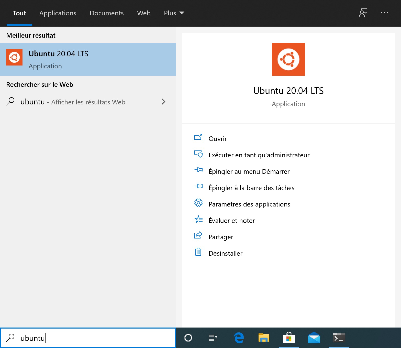Open Task View in taskbar
Screen dimensions: 401x348
[213, 338]
